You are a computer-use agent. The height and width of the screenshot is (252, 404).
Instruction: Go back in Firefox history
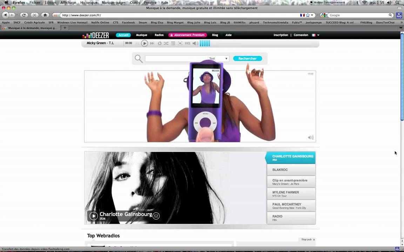click(5, 15)
